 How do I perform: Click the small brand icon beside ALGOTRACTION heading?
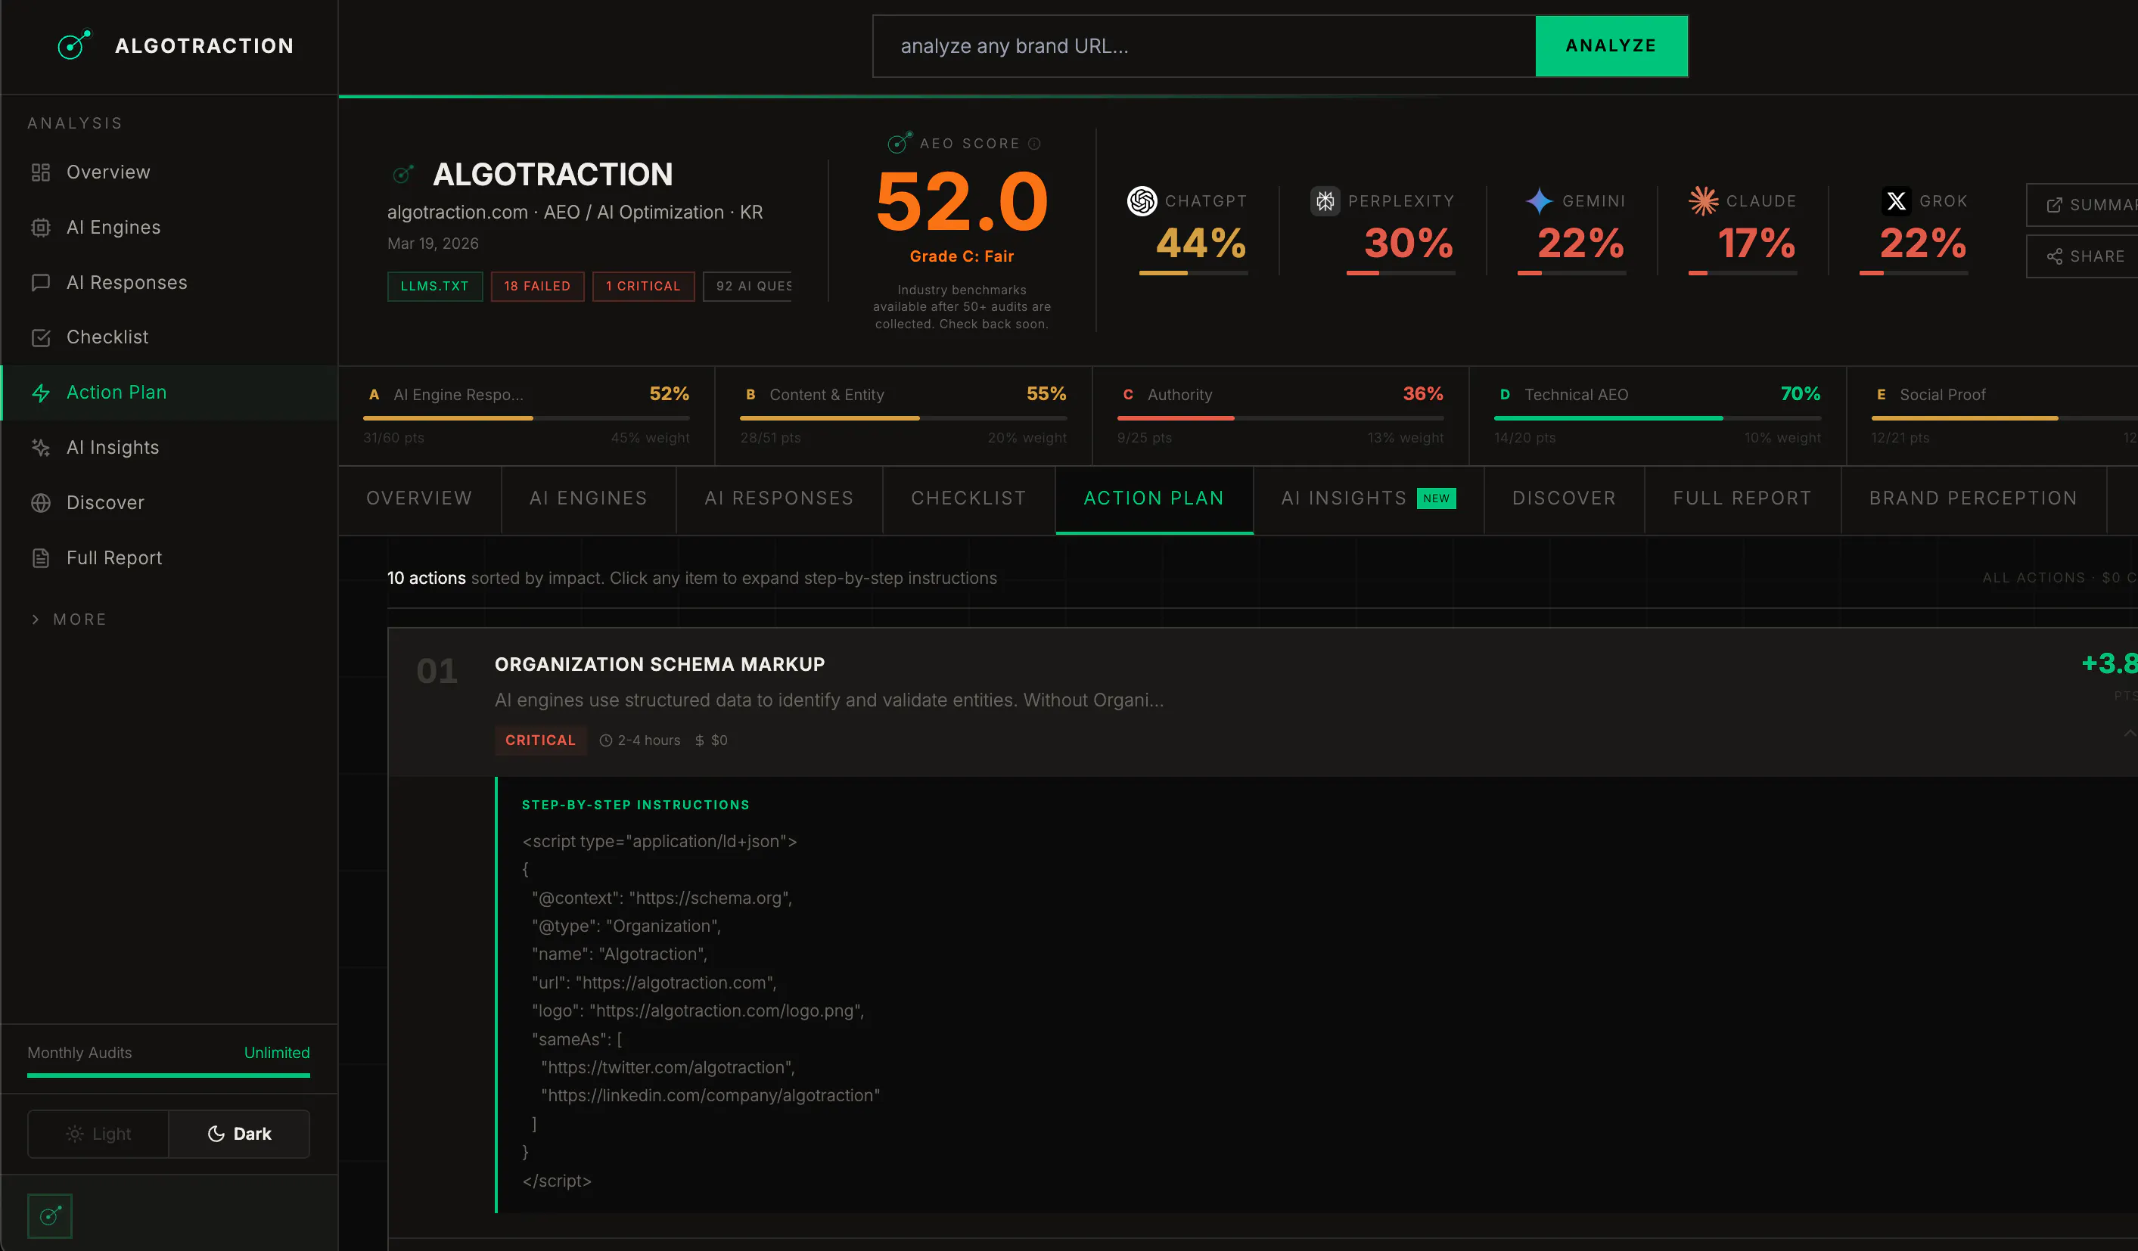click(403, 174)
